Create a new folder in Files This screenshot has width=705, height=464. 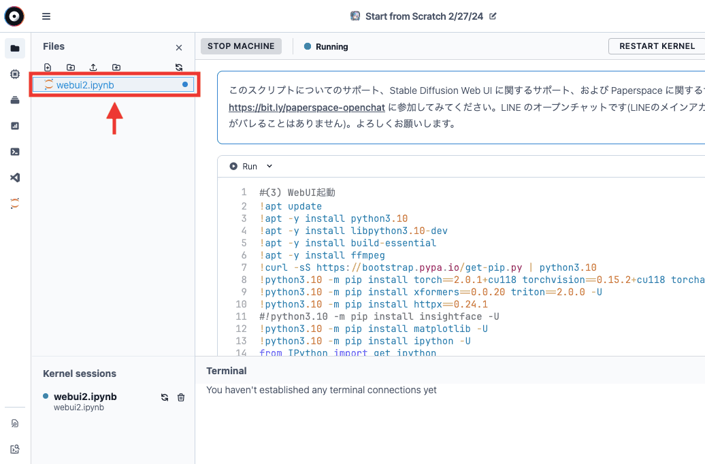tap(71, 67)
